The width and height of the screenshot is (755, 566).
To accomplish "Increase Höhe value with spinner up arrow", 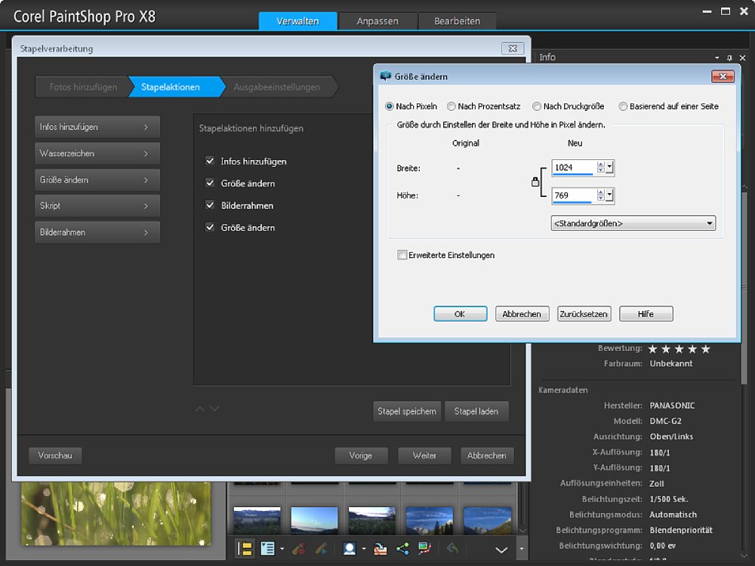I will pos(600,192).
